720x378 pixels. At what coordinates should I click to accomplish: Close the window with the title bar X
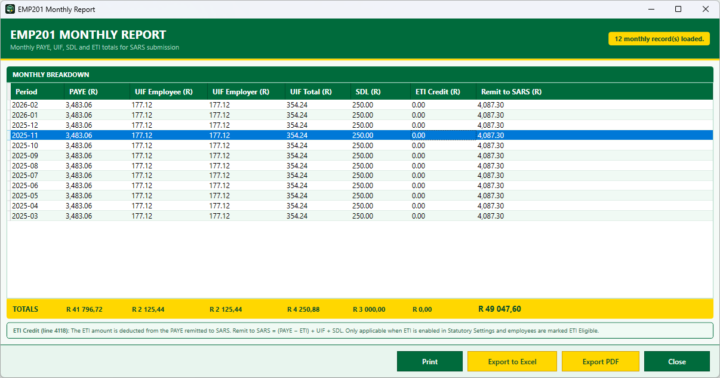706,9
